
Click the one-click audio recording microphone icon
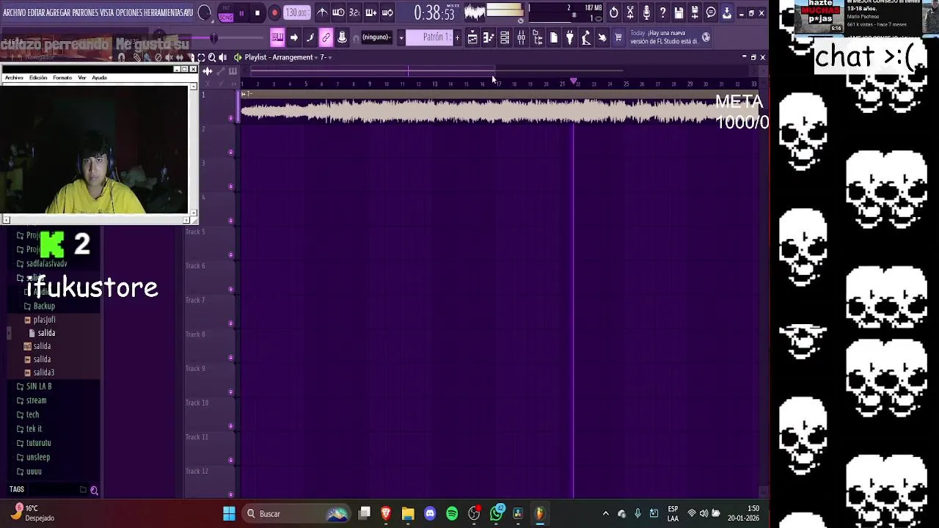point(646,12)
